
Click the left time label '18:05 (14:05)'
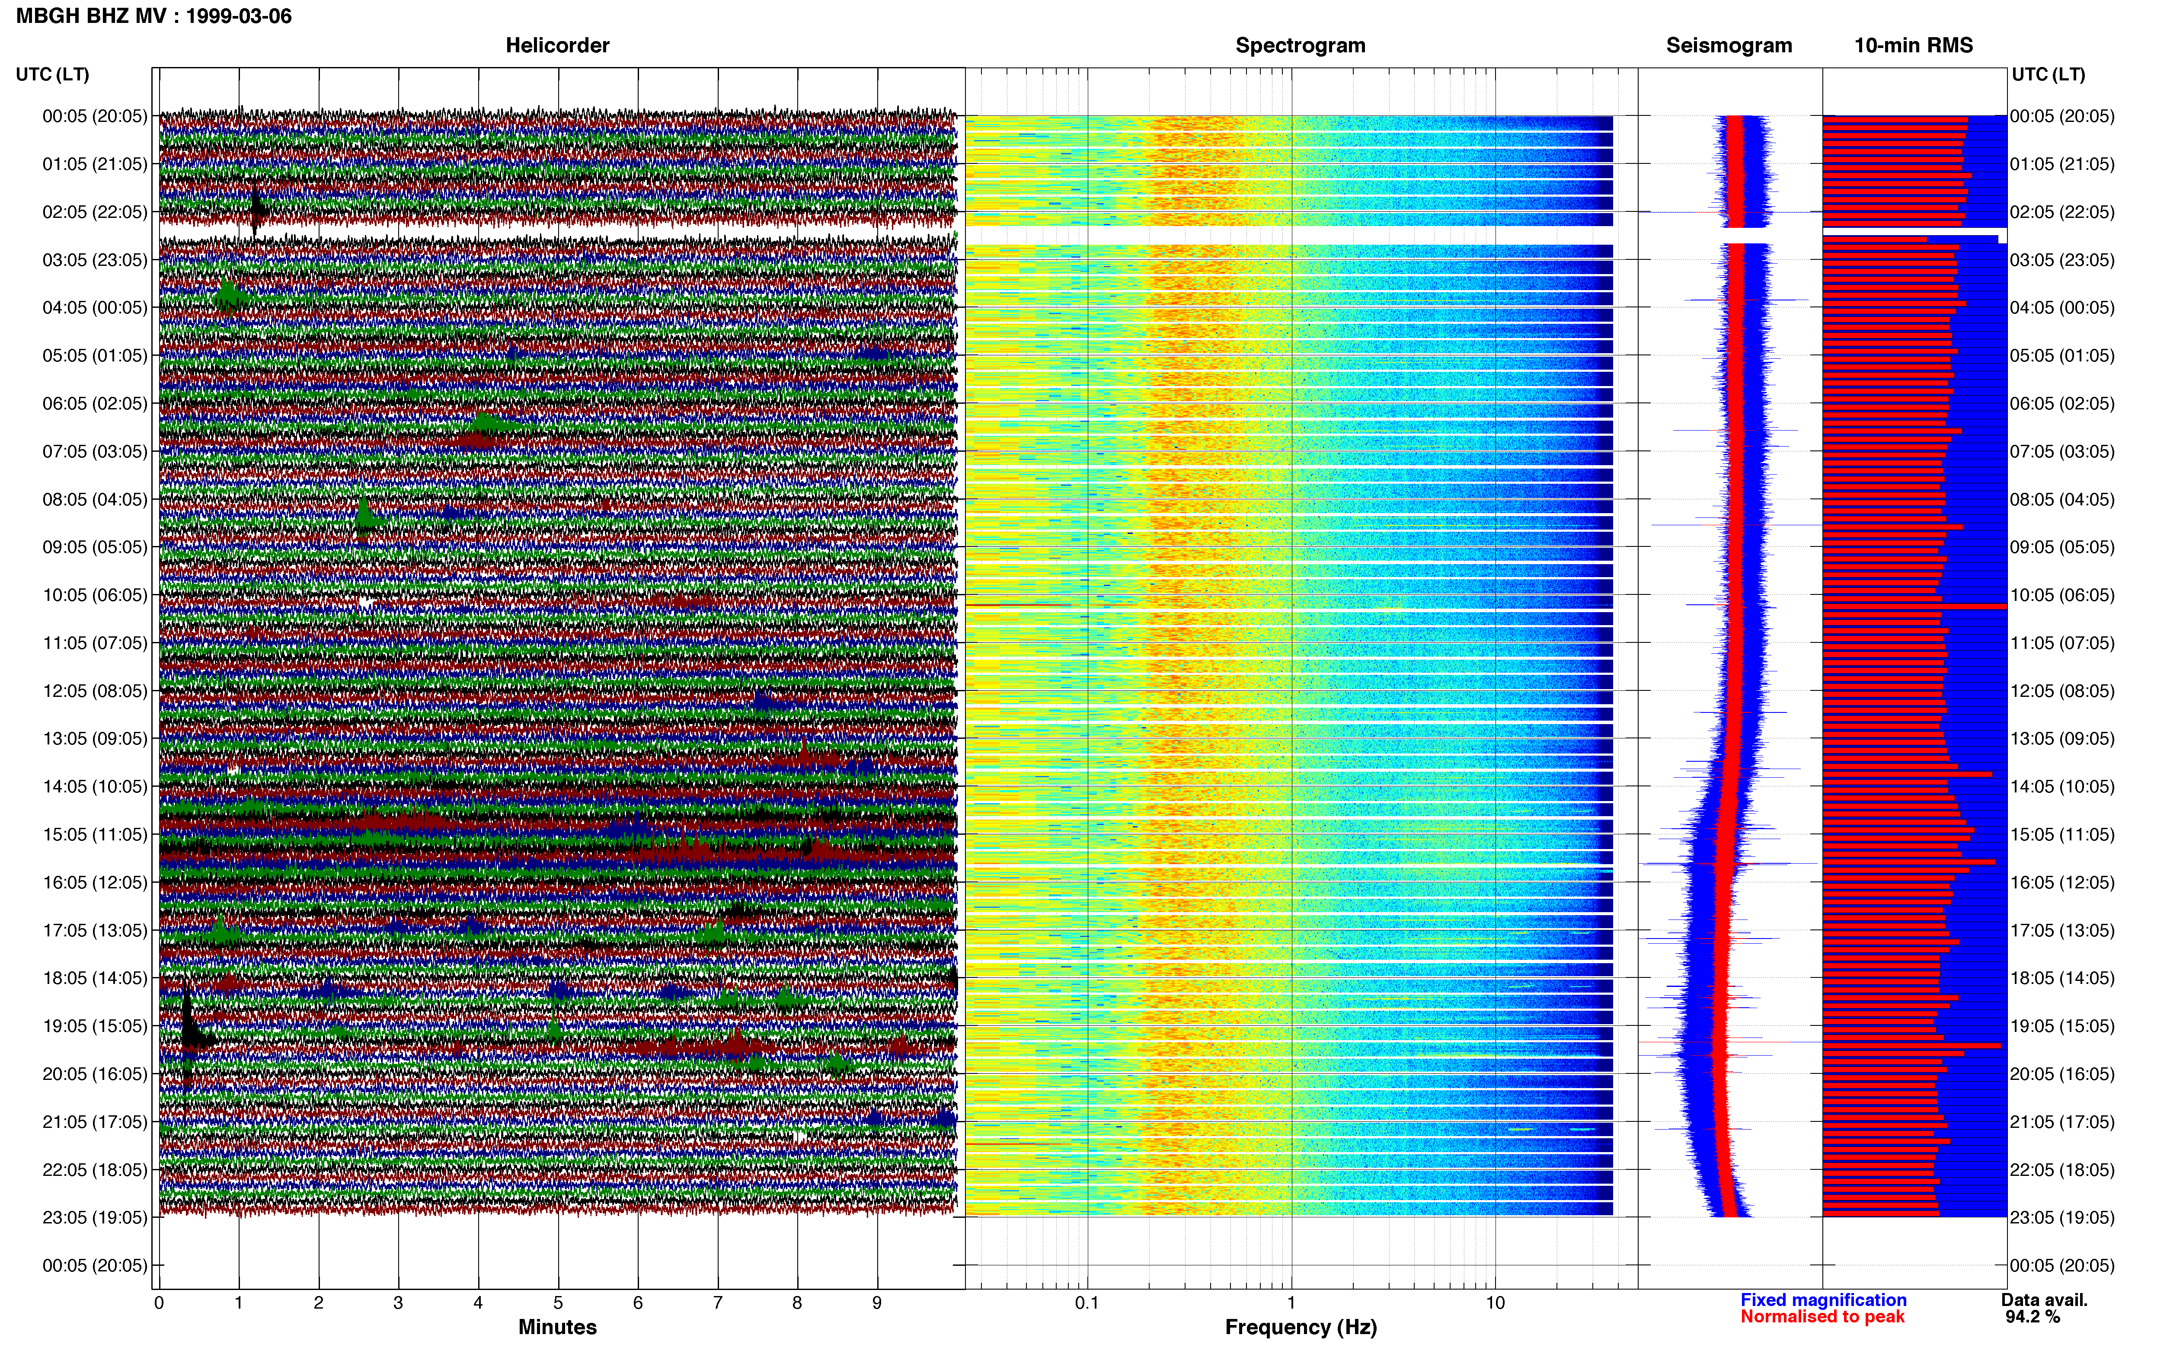[94, 978]
